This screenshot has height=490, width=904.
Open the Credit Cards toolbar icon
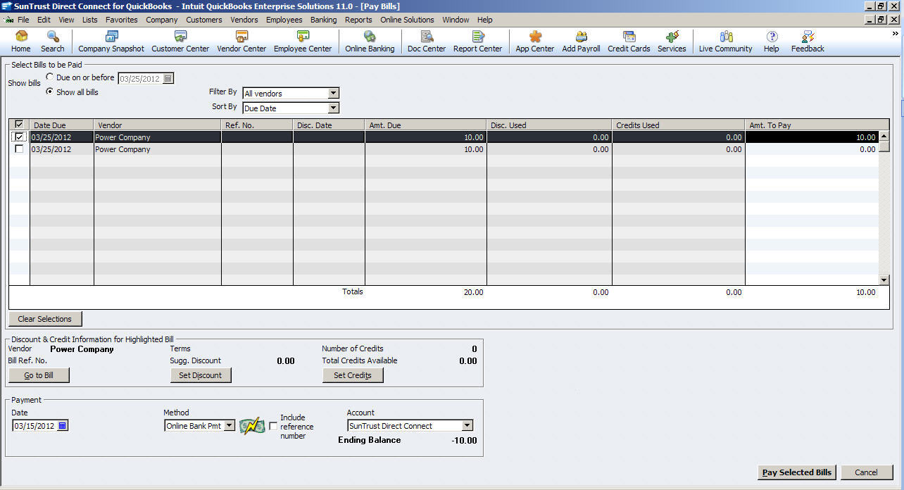point(629,42)
